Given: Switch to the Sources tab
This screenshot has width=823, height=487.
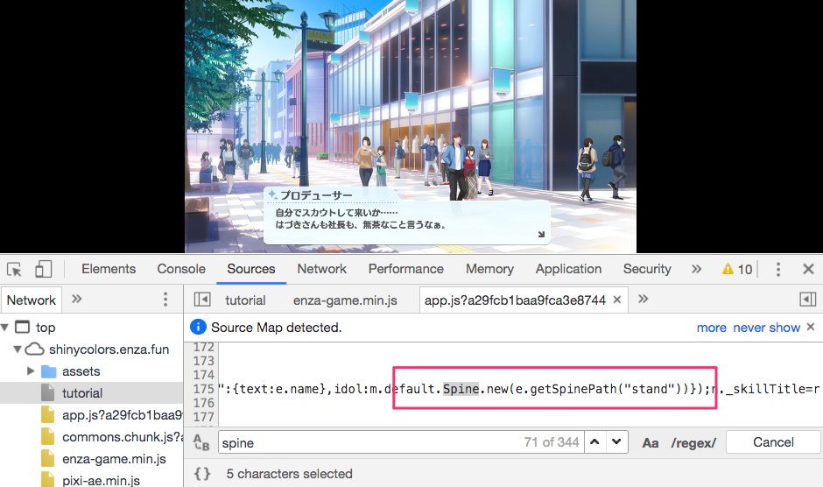Looking at the screenshot, I should 251,269.
